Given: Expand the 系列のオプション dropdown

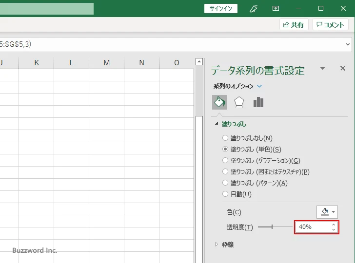Looking at the screenshot, I should point(259,86).
